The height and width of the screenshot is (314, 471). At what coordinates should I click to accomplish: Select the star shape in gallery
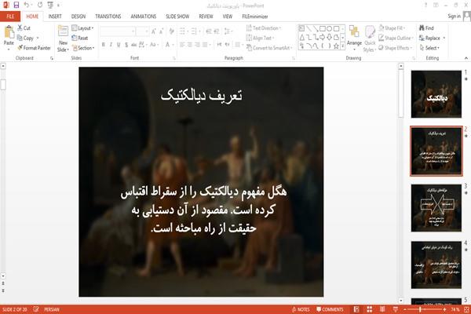(x=336, y=46)
